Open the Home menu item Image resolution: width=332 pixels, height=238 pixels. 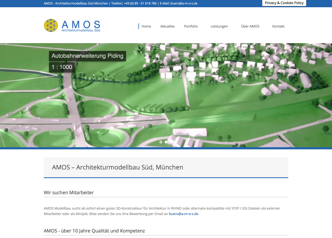pos(146,26)
